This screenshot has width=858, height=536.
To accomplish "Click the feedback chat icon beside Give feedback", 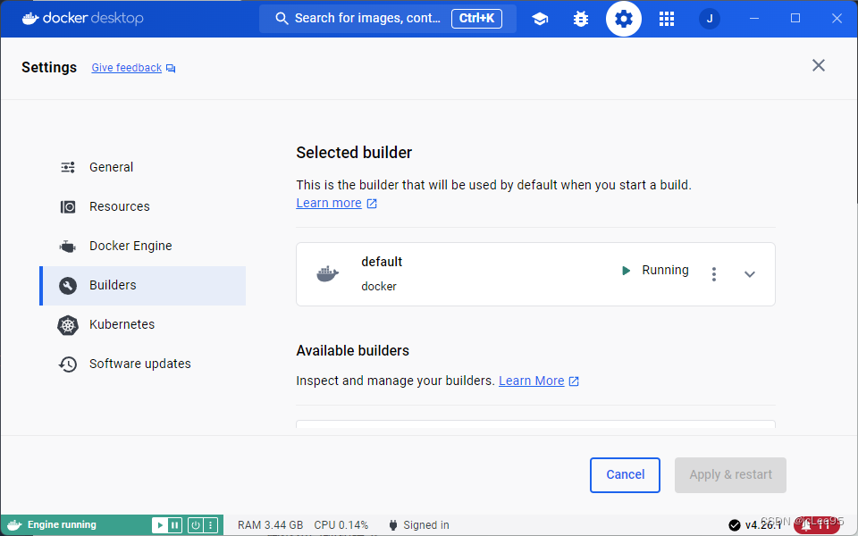I will pos(171,69).
